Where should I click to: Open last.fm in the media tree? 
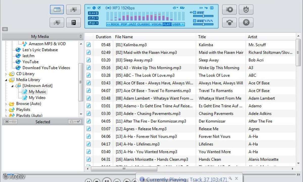click(28, 56)
